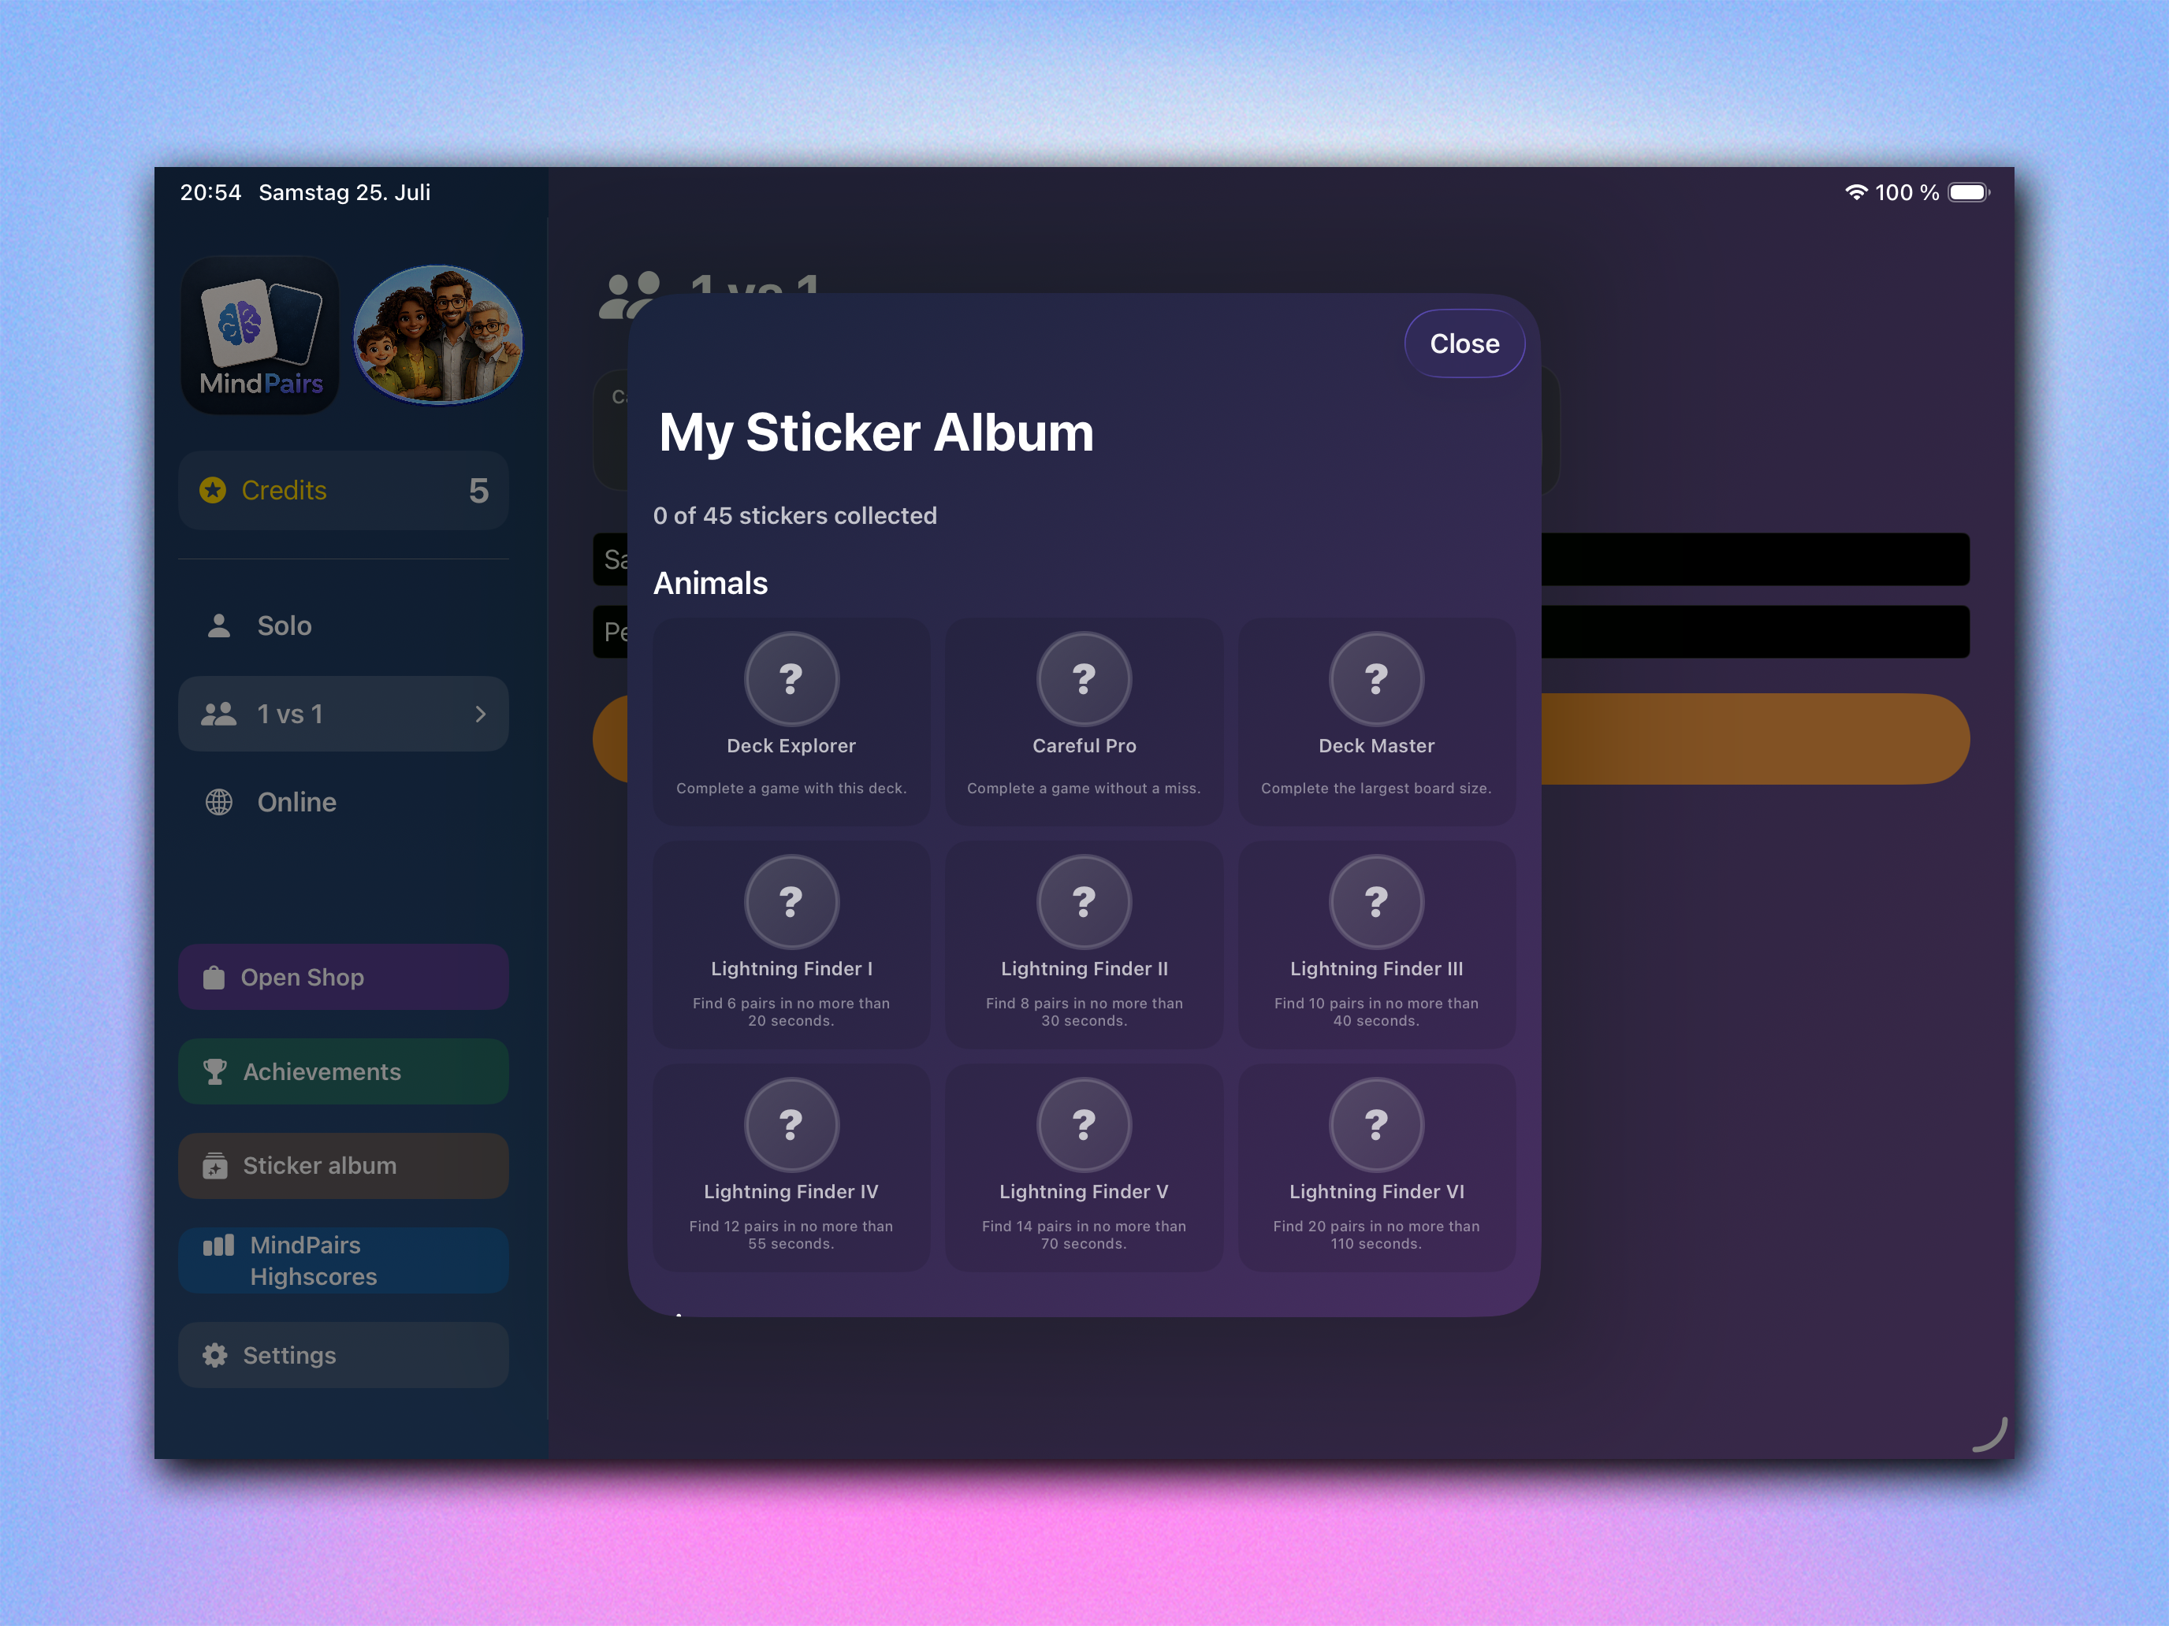Open the family profile avatar
Image resolution: width=2169 pixels, height=1626 pixels.
click(437, 335)
